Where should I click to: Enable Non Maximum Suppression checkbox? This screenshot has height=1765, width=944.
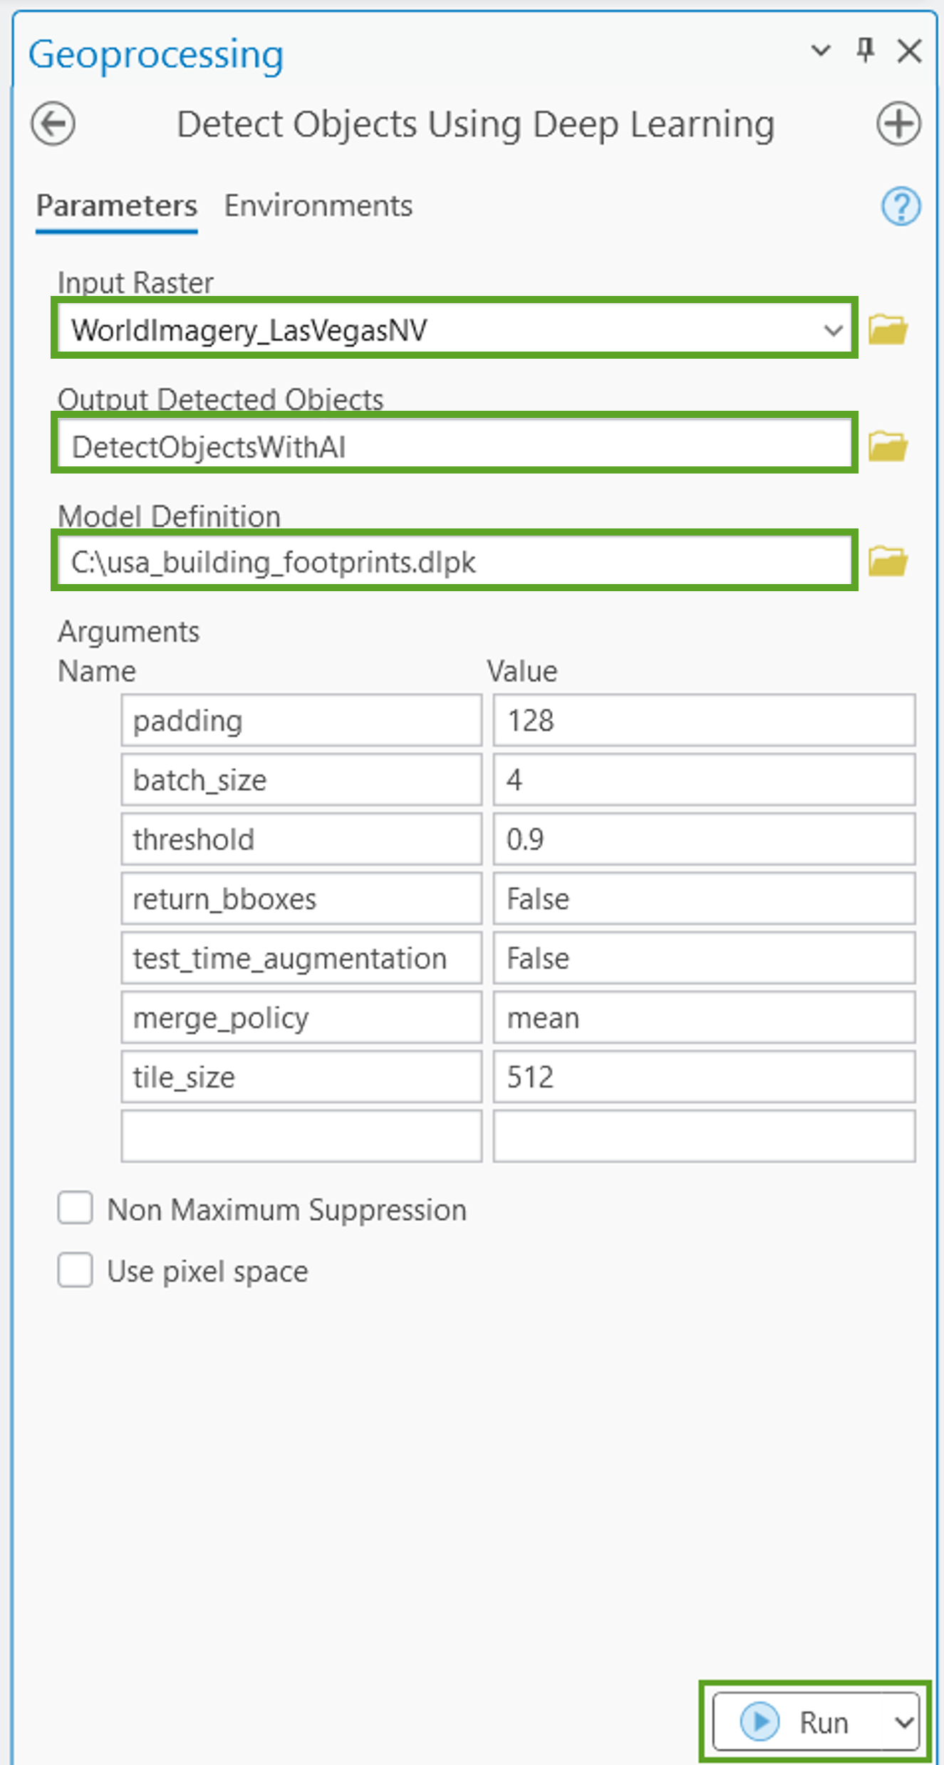point(76,1209)
